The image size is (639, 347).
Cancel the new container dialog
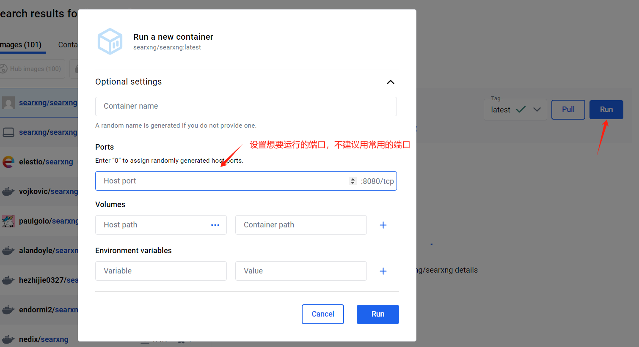coord(322,314)
